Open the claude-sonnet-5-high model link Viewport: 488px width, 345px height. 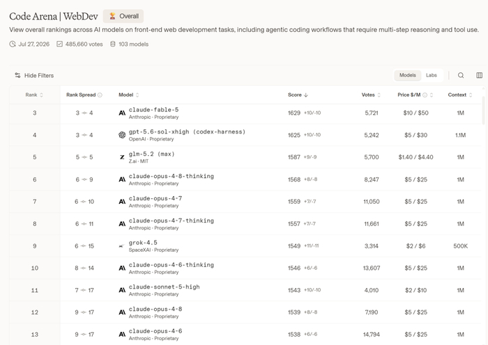pyautogui.click(x=165, y=287)
